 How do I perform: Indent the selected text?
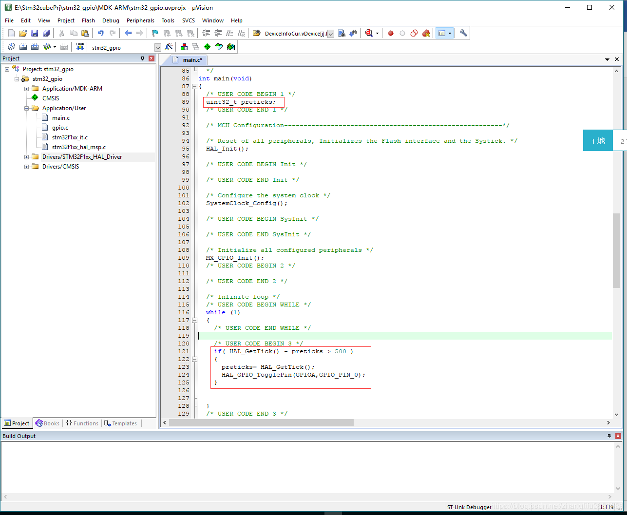pyautogui.click(x=206, y=33)
